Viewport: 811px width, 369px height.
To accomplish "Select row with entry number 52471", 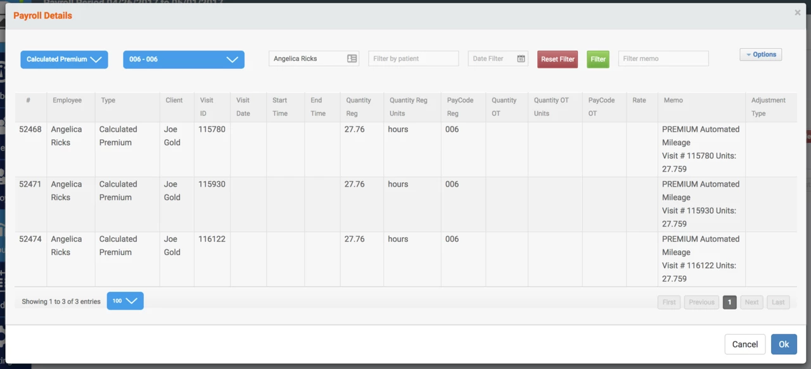I will pyautogui.click(x=30, y=184).
